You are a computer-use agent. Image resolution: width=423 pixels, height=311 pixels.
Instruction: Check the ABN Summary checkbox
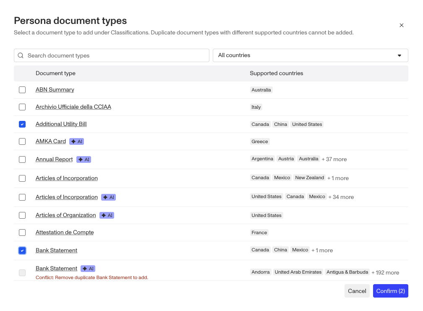pyautogui.click(x=22, y=90)
